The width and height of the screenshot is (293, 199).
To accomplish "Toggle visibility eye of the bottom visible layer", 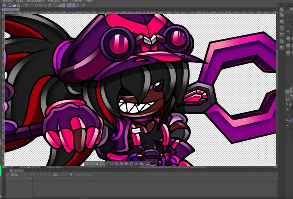I will (287, 126).
